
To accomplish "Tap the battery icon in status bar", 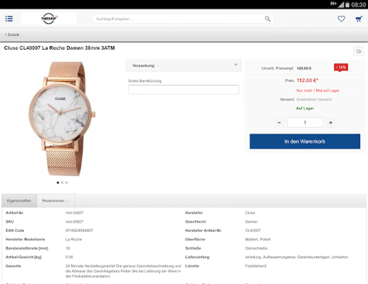I will tap(347, 4).
